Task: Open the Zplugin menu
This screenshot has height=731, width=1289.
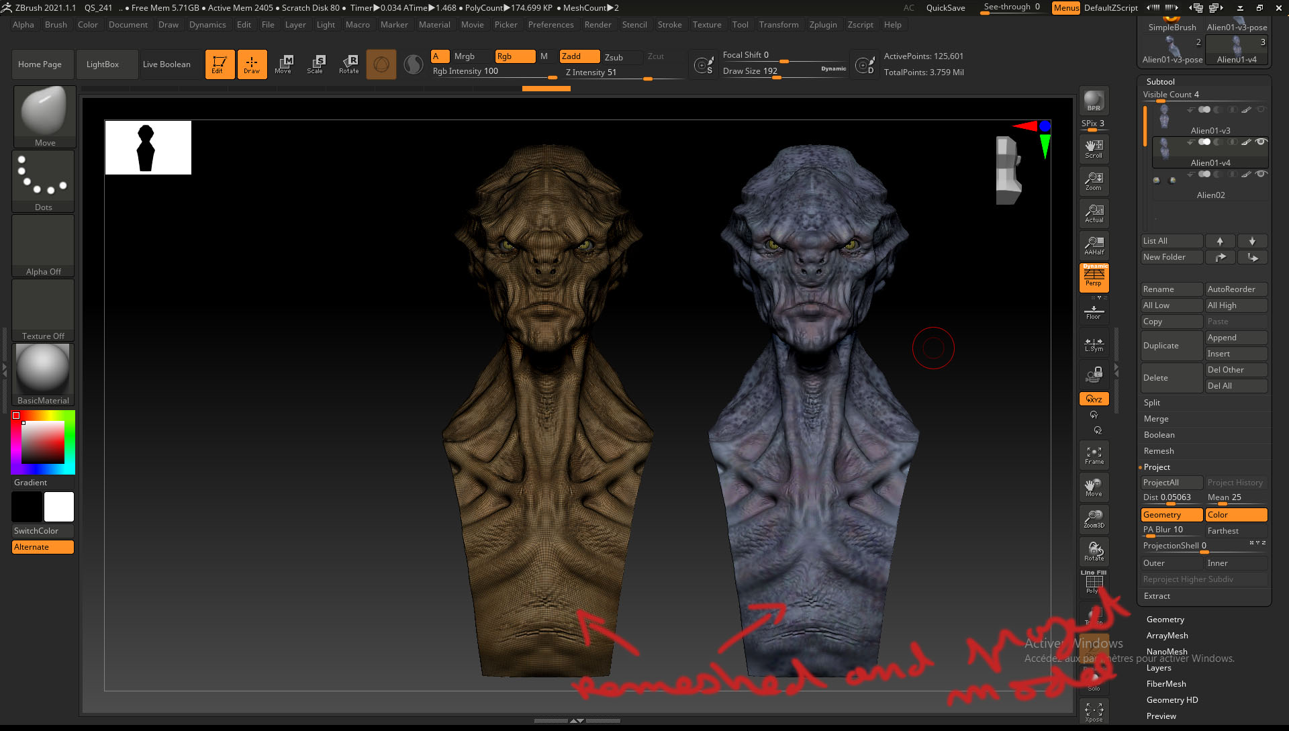Action: click(822, 25)
